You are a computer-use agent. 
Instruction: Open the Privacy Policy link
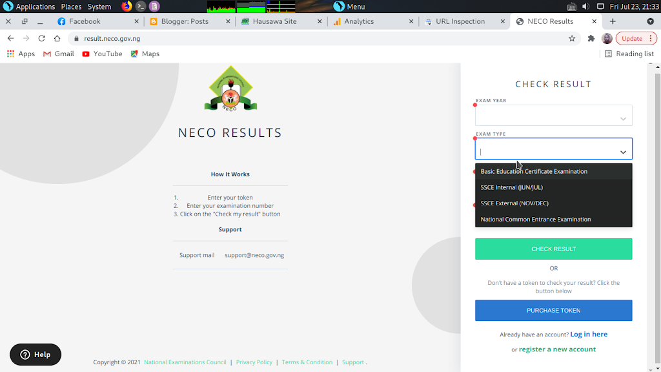click(x=254, y=362)
